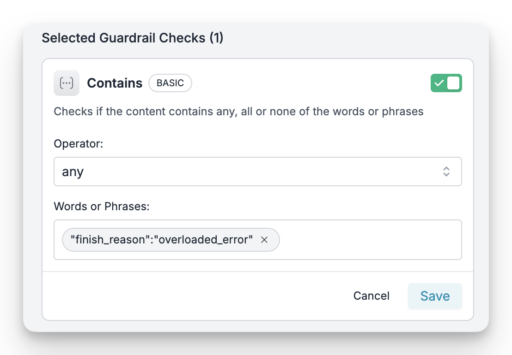This screenshot has width=512, height=355.
Task: Select the 'any' value text in Operator
Action: pos(73,172)
